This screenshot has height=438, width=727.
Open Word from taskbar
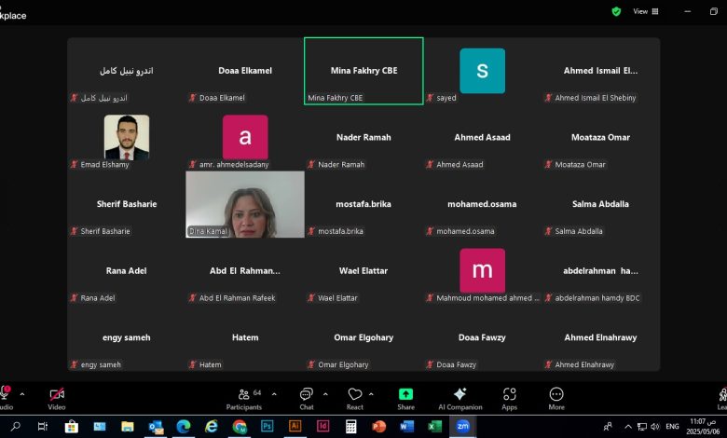[406, 427]
